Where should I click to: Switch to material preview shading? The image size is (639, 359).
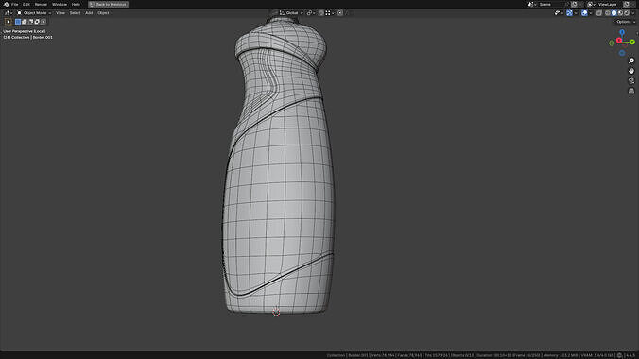coord(620,13)
